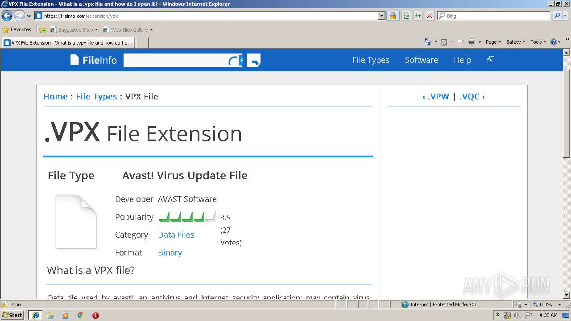Open the Favorites star button
The height and width of the screenshot is (321, 571).
coord(17,30)
